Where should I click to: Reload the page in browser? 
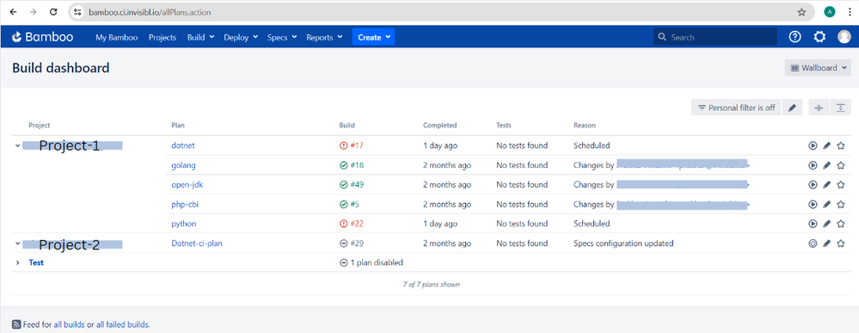tap(52, 11)
